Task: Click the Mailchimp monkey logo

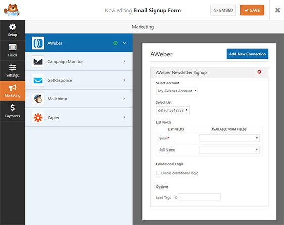Action: tap(38, 99)
